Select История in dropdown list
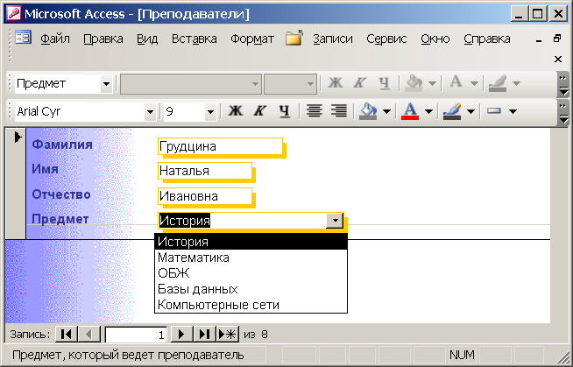Image resolution: width=573 pixels, height=367 pixels. pyautogui.click(x=251, y=242)
